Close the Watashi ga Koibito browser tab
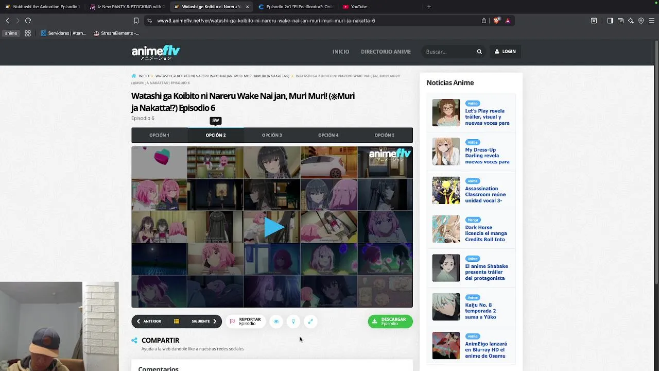Image resolution: width=659 pixels, height=371 pixels. (x=247, y=7)
